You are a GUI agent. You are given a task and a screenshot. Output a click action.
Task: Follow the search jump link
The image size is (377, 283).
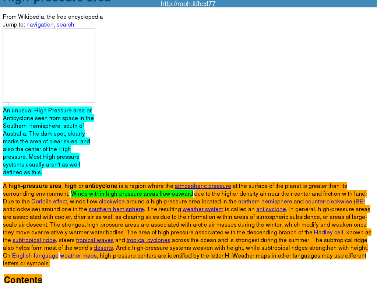coord(65,25)
